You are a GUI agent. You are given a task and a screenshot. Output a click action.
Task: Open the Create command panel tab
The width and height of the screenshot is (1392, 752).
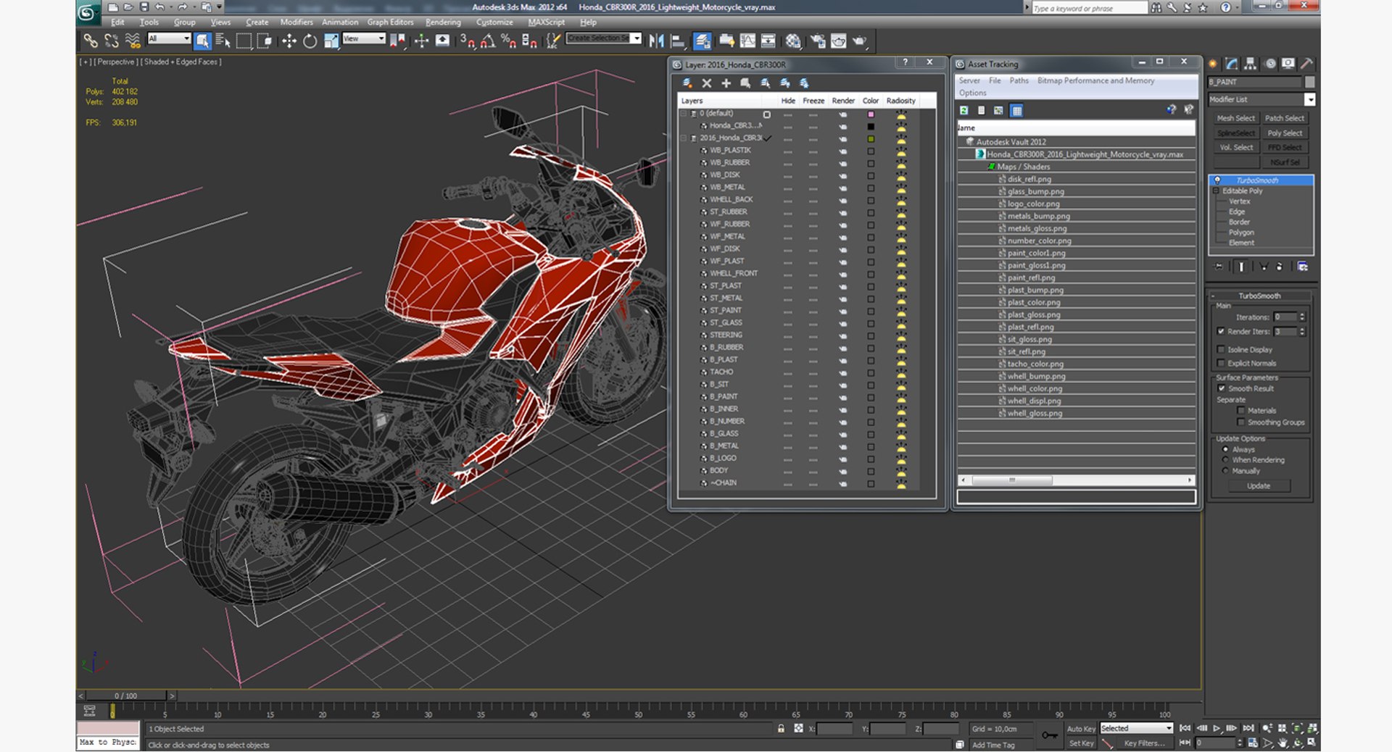pos(1213,64)
